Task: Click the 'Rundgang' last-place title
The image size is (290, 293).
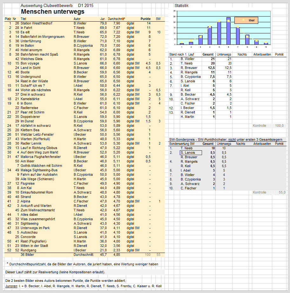Action: [28, 250]
